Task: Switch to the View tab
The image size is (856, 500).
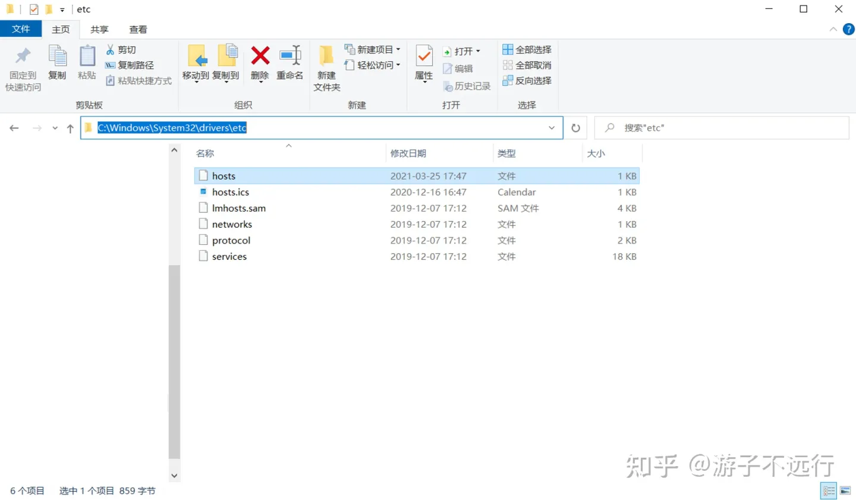Action: coord(138,29)
